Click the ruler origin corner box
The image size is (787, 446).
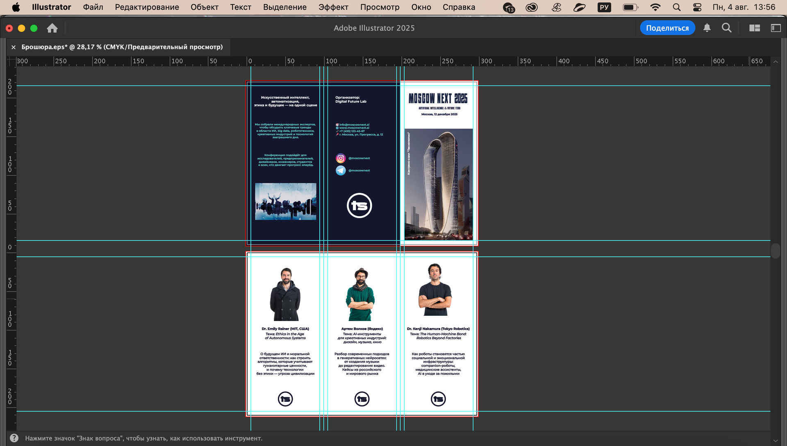coord(11,61)
